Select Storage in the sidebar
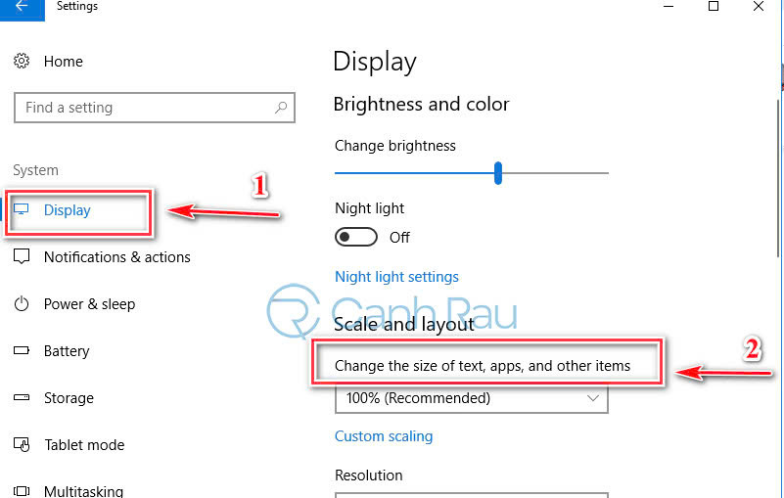Screen dimensions: 784x498 coord(69,398)
